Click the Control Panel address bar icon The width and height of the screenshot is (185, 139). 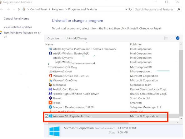pos(24,9)
